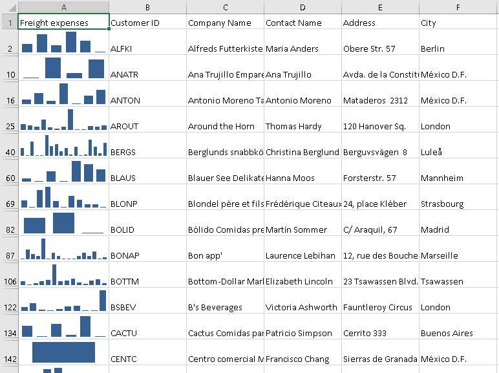
Task: Select the BOLID sparkline cell
Action: tap(63, 223)
